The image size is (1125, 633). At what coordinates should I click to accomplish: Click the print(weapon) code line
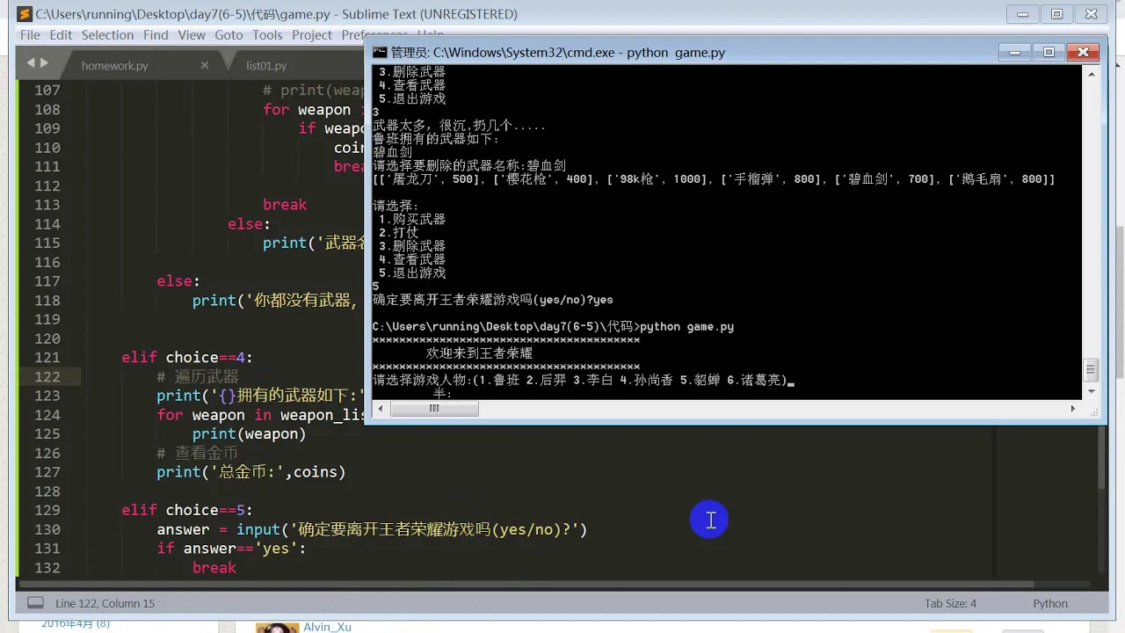(x=250, y=433)
